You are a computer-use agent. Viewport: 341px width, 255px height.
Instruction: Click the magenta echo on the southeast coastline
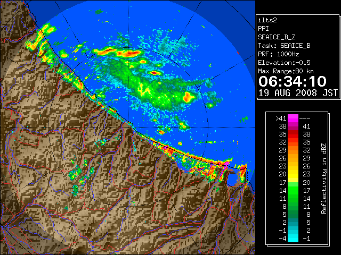point(226,164)
